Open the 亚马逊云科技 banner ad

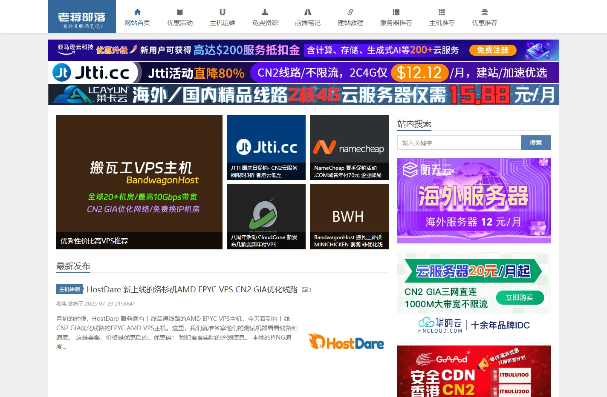click(x=303, y=50)
